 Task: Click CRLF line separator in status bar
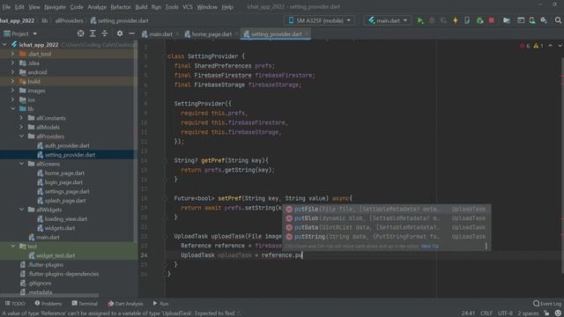tap(486, 313)
